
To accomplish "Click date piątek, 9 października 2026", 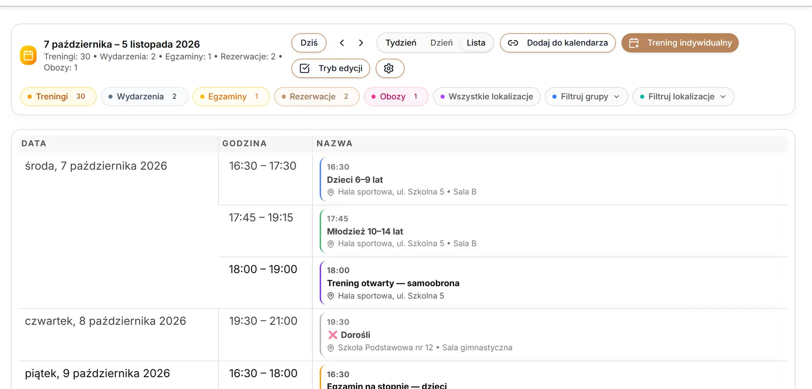I will pos(98,374).
